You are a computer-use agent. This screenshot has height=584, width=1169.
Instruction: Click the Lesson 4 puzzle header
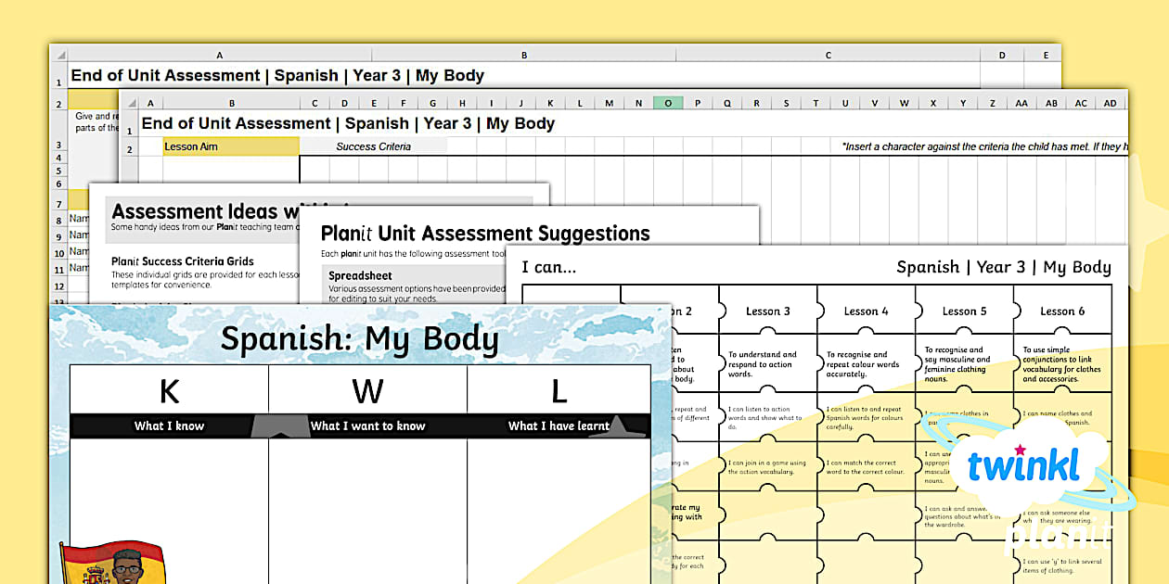pyautogui.click(x=866, y=311)
